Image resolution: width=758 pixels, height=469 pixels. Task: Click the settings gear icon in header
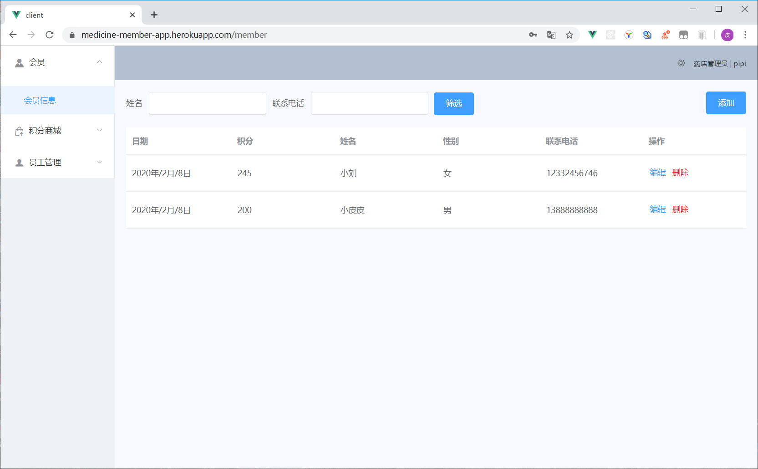(681, 63)
